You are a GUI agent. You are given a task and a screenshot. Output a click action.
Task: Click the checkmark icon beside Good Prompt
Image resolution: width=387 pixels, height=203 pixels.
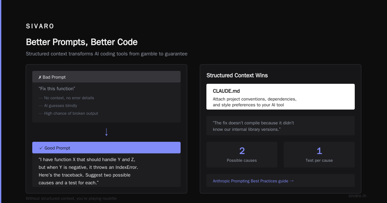[x=41, y=148]
